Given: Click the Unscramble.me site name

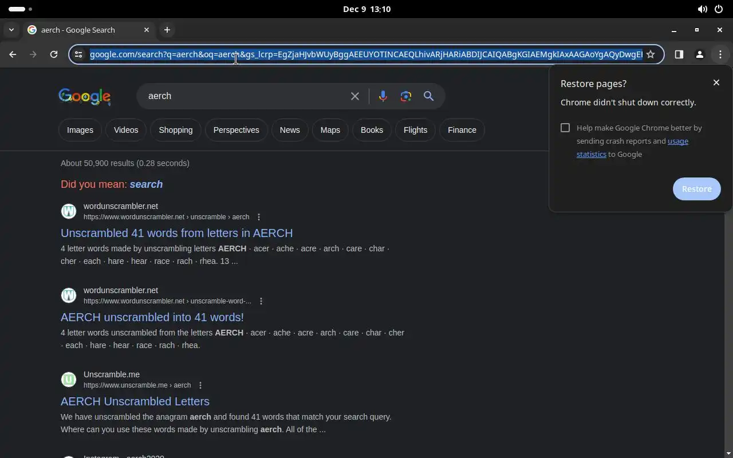Looking at the screenshot, I should [x=112, y=374].
